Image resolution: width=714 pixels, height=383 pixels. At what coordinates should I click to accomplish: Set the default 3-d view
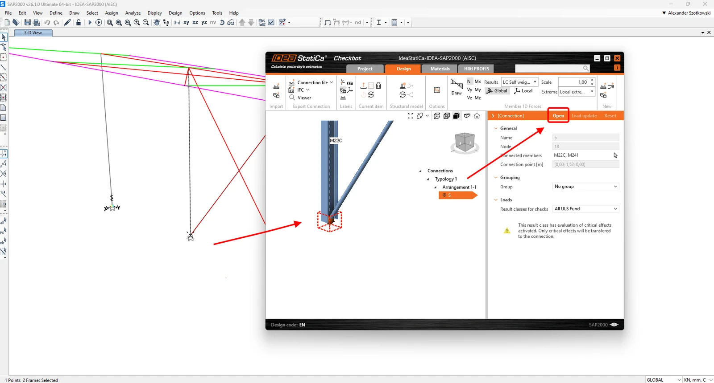pos(177,22)
